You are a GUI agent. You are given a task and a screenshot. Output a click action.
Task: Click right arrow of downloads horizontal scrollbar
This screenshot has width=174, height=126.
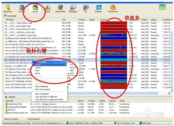click(169, 93)
